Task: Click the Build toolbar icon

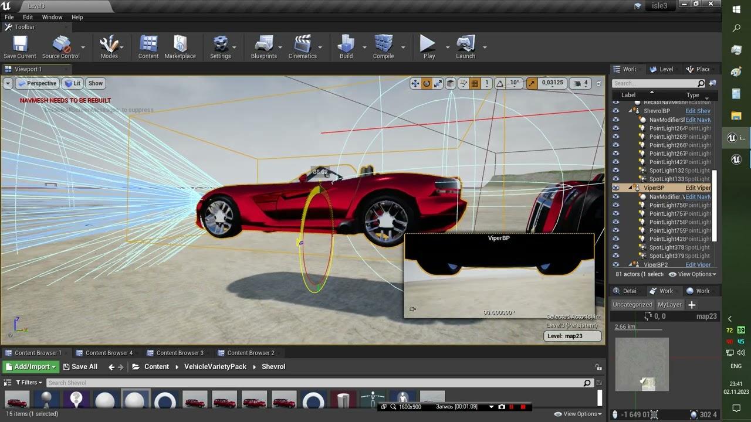Action: (x=346, y=47)
